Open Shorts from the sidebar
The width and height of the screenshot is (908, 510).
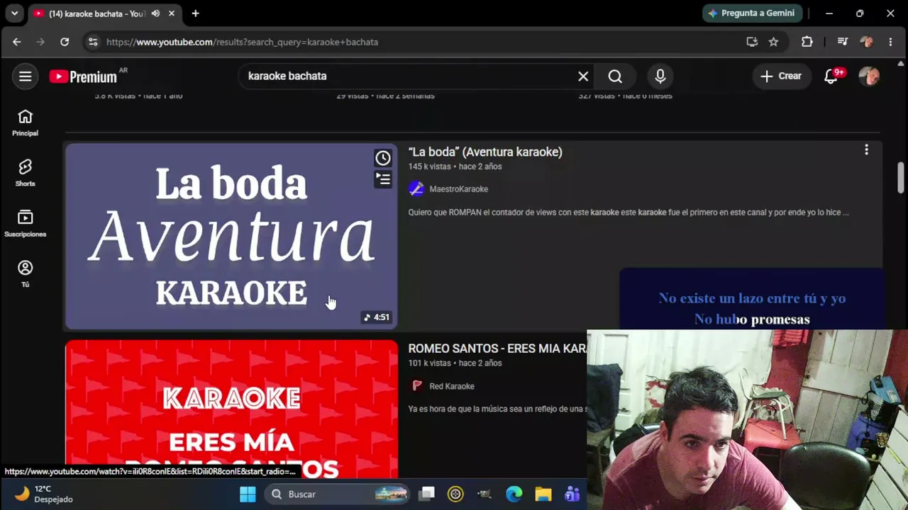[x=25, y=173]
